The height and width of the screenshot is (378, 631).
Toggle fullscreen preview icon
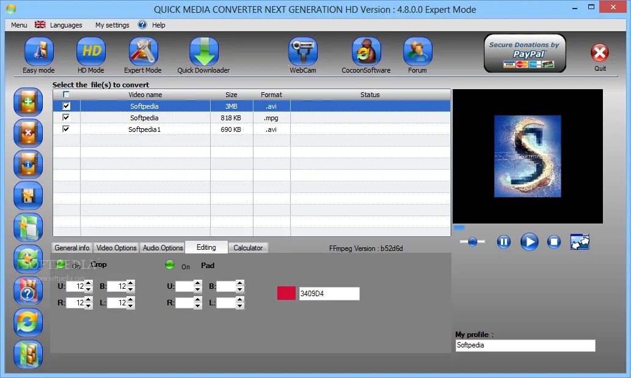point(580,242)
